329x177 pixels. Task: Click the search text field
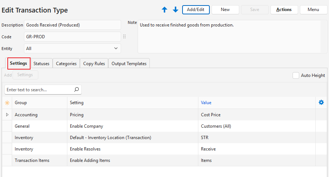click(x=39, y=90)
